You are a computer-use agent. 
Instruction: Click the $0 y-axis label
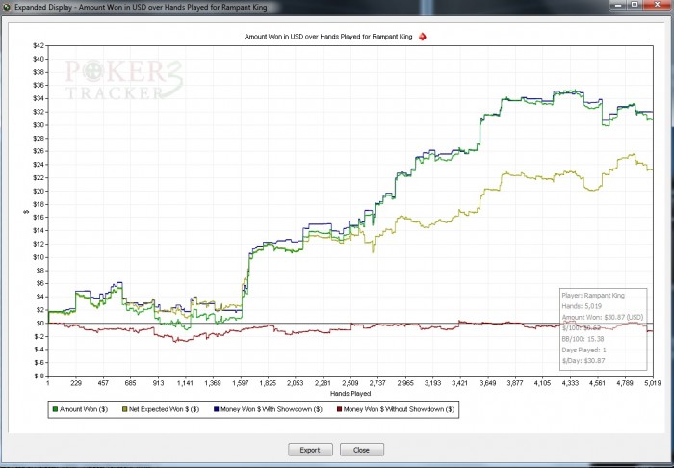coord(40,324)
